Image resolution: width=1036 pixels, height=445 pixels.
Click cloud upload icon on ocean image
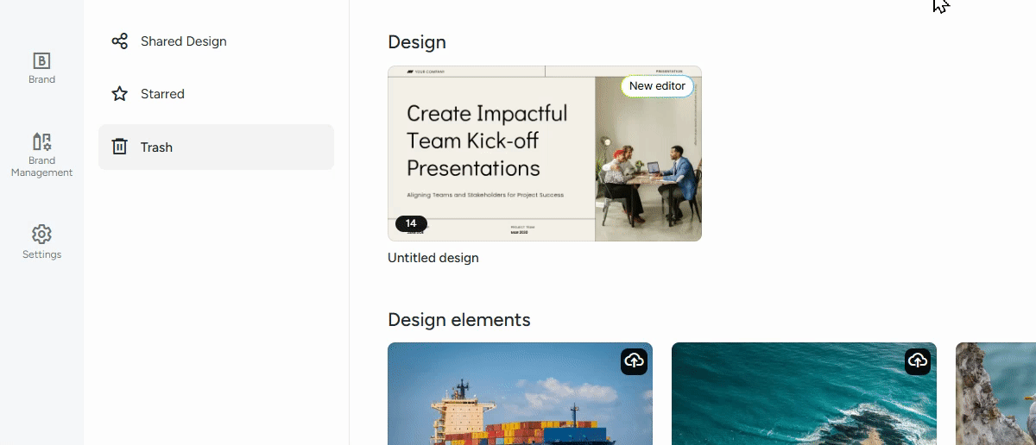coord(918,361)
